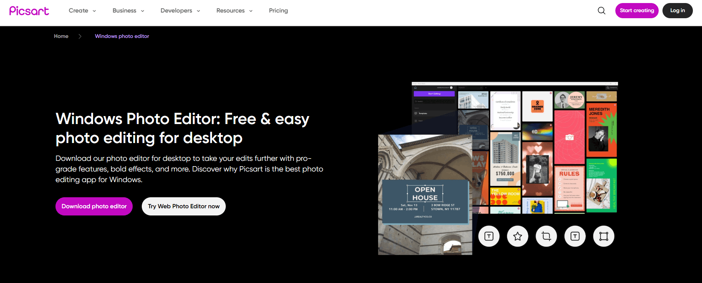The height and width of the screenshot is (283, 702).
Task: Open the Business menu label
Action: tap(124, 11)
